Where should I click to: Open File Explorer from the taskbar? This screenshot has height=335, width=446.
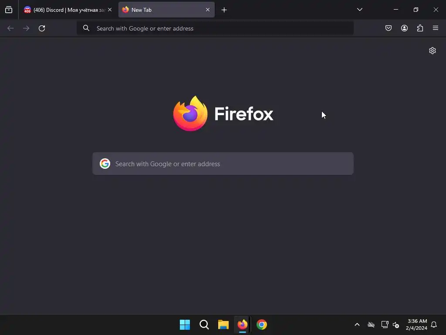point(223,325)
